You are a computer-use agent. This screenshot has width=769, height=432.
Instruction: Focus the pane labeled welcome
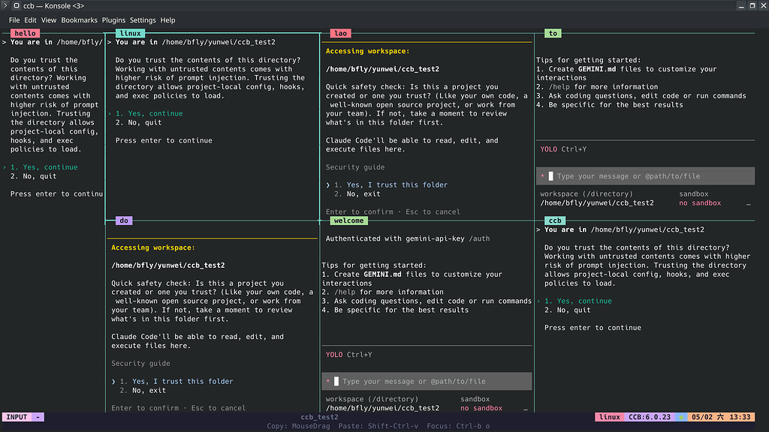pos(348,220)
